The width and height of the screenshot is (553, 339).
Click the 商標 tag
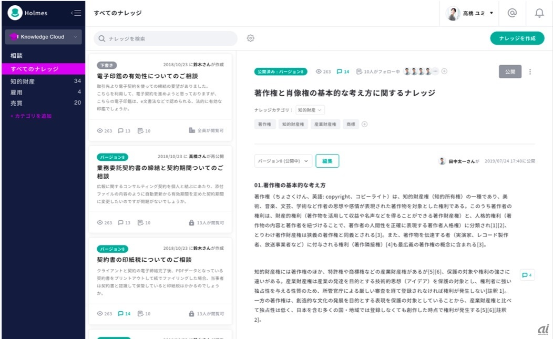(x=351, y=124)
